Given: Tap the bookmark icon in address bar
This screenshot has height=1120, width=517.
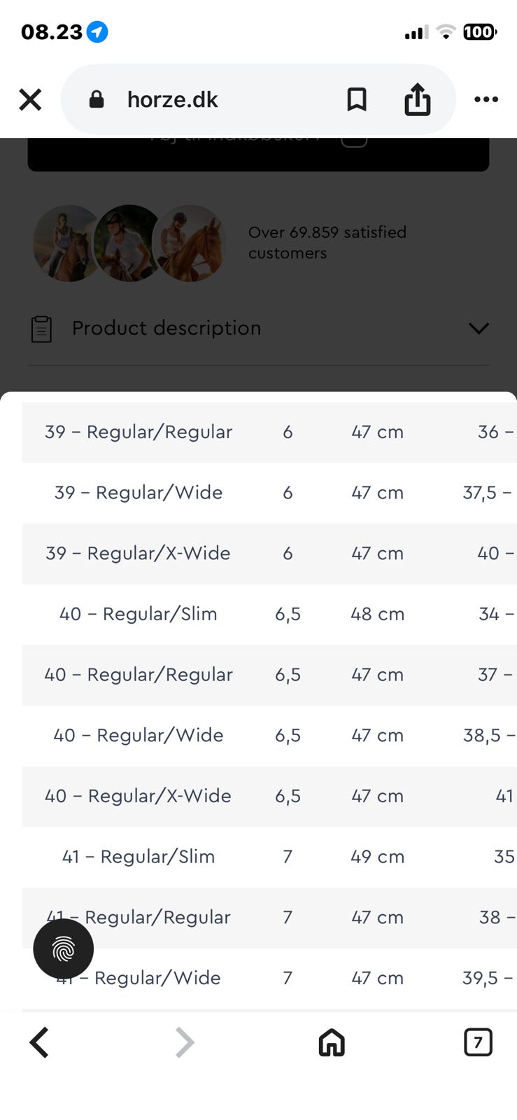Looking at the screenshot, I should (357, 99).
